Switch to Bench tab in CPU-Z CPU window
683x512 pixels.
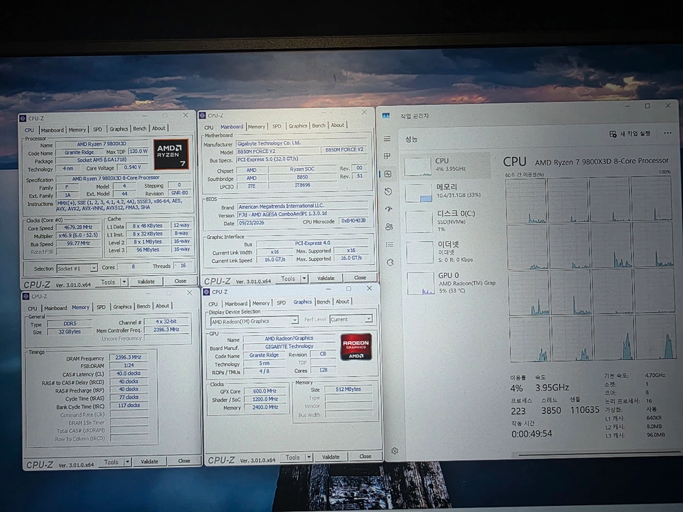139,129
